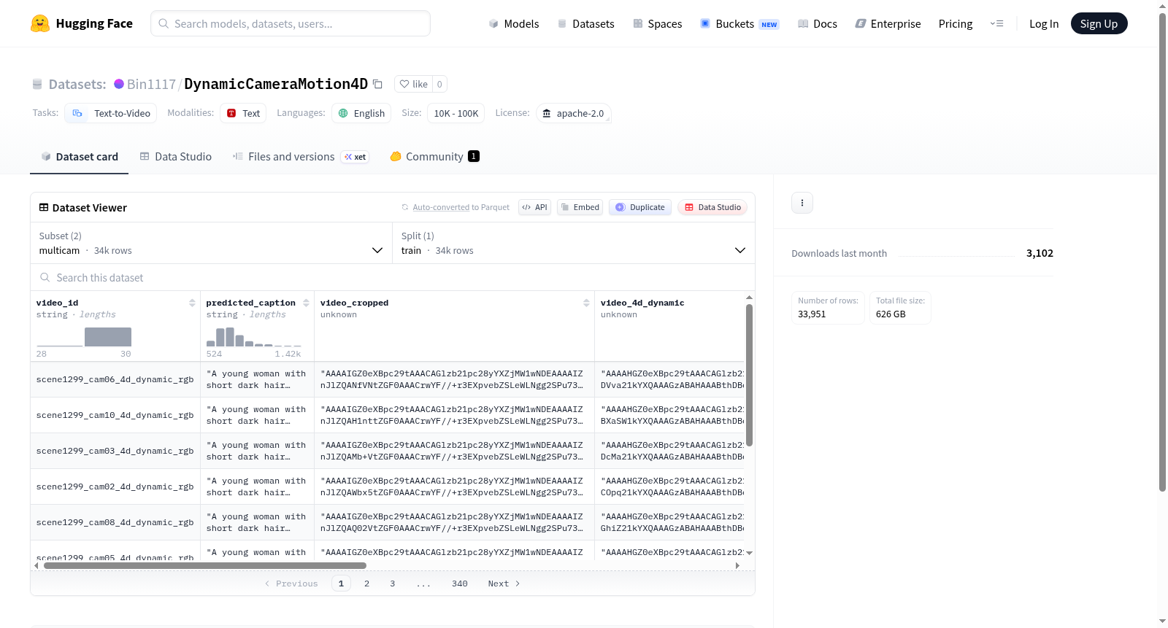Image resolution: width=1168 pixels, height=628 pixels.
Task: Open the Spaces page
Action: click(657, 23)
